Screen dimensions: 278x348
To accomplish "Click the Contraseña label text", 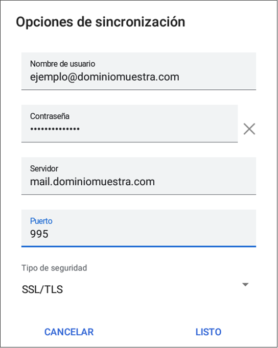I will click(x=50, y=116).
